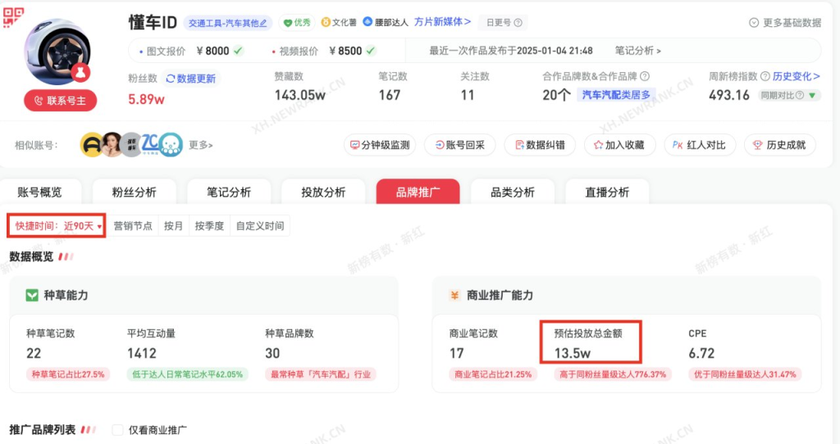Open the ZC similar account avatar
840x444 pixels.
tap(151, 144)
